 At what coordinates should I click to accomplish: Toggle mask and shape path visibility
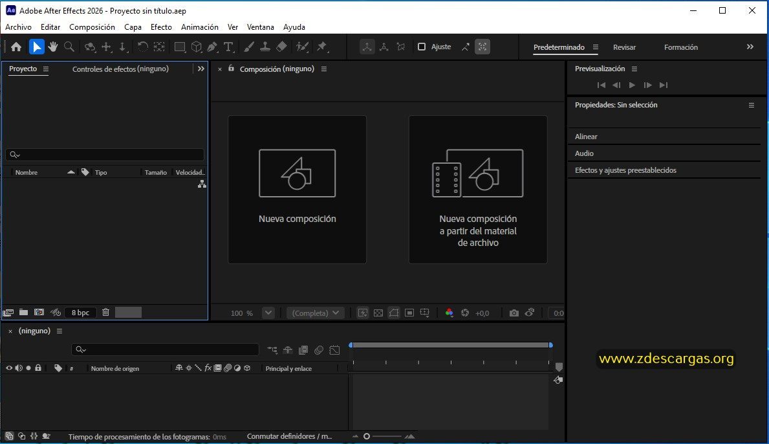(394, 313)
